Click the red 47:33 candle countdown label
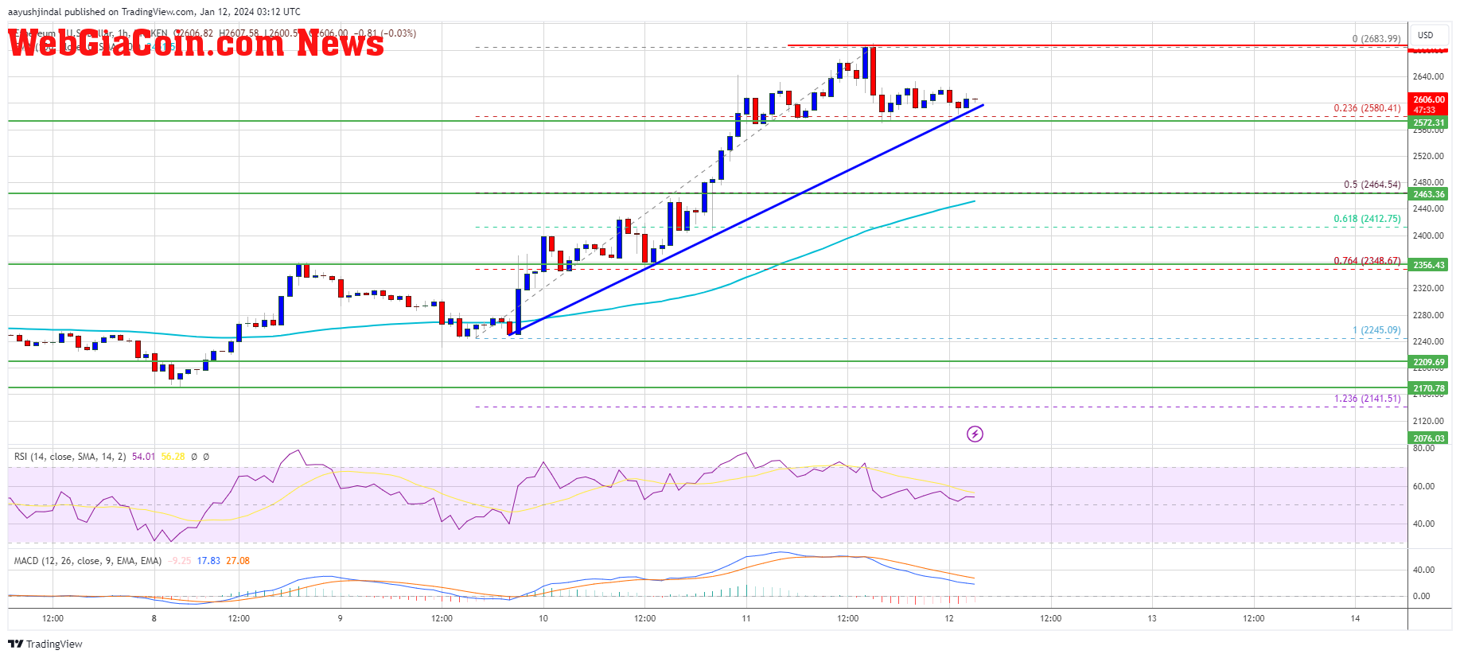 pyautogui.click(x=1424, y=110)
